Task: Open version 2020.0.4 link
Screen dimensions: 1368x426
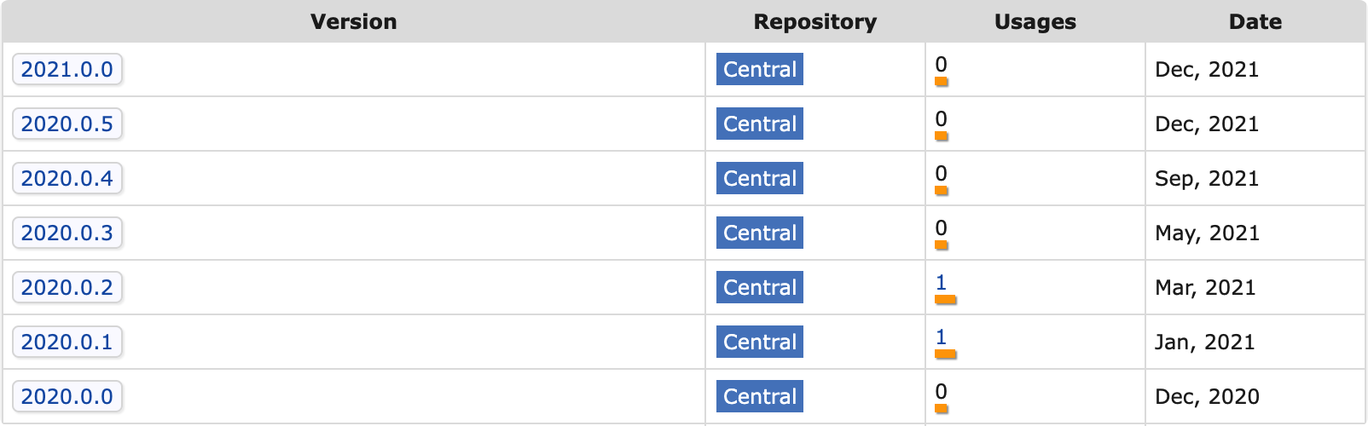Action: [67, 179]
